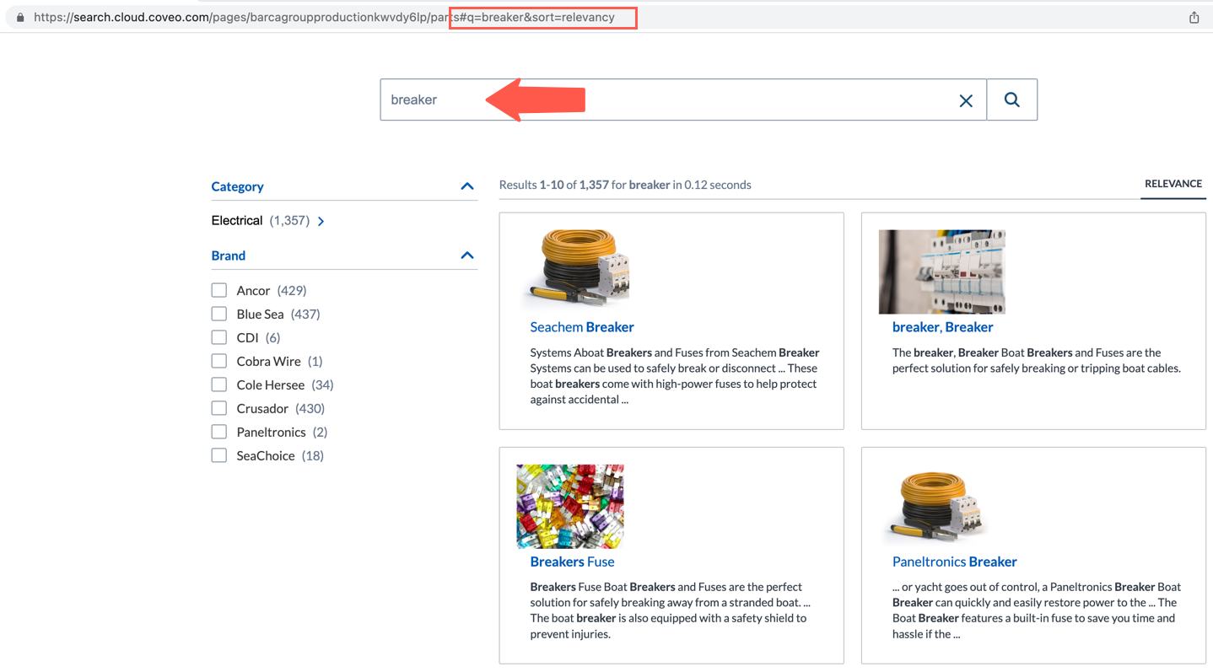Expand the Electrical category arrow

321,221
